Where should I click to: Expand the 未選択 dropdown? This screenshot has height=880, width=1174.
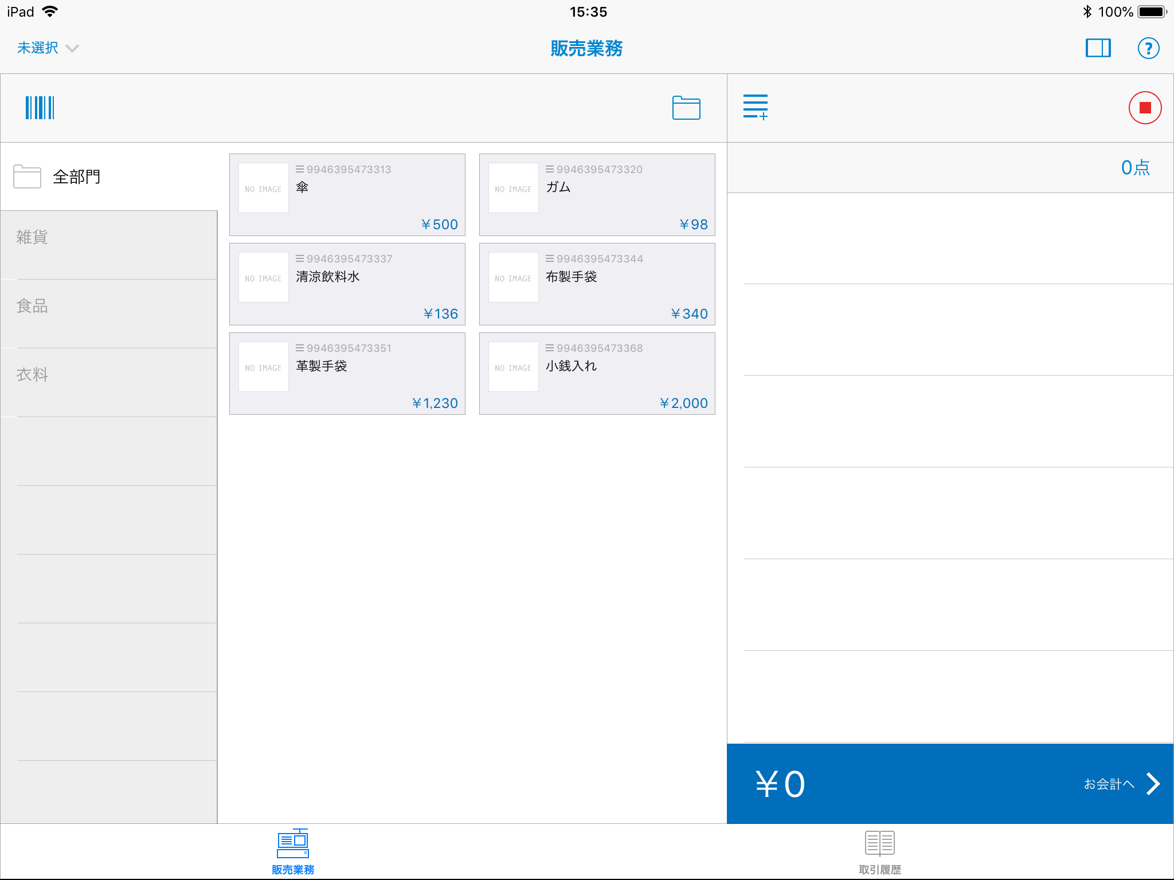48,48
